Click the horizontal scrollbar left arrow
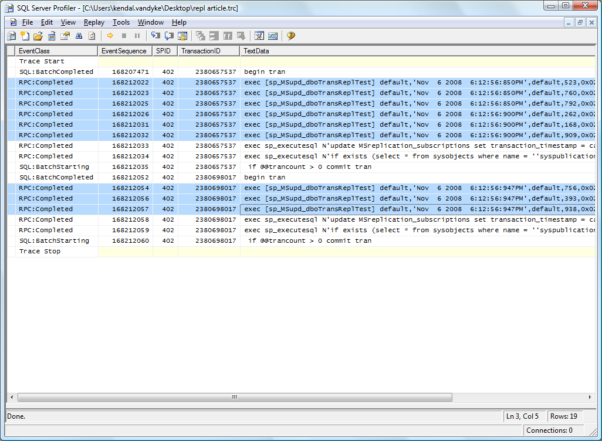The width and height of the screenshot is (602, 441). [x=12, y=397]
